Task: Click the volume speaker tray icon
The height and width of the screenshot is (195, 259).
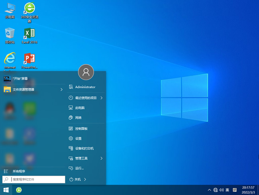Action: click(x=221, y=190)
